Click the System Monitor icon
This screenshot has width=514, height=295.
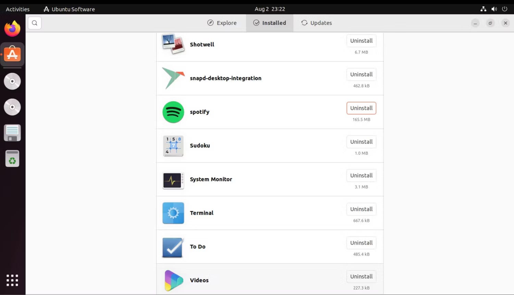point(173,179)
